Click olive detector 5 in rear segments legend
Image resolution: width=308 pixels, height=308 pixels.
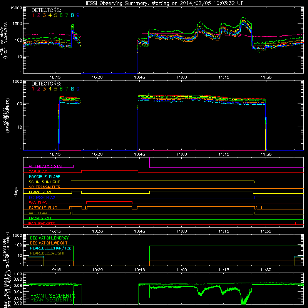point(55,89)
